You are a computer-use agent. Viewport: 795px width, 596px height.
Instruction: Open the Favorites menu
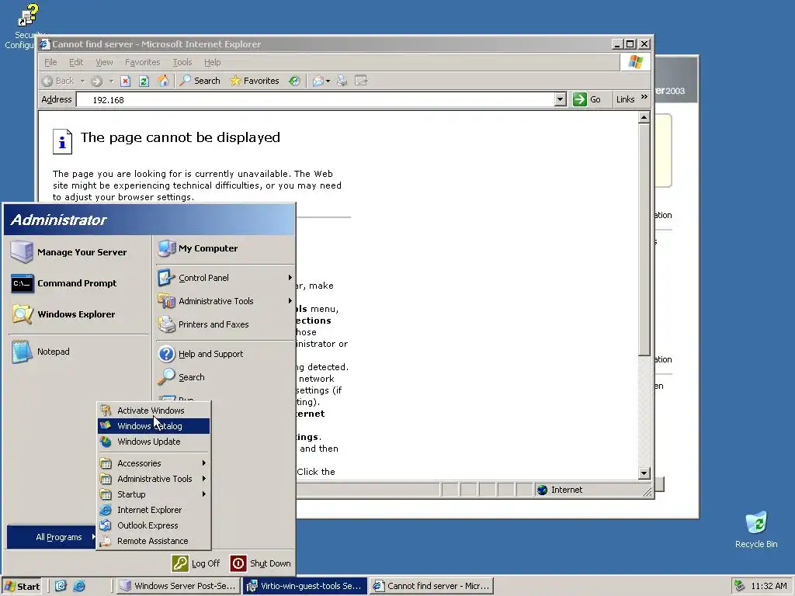[x=143, y=62]
